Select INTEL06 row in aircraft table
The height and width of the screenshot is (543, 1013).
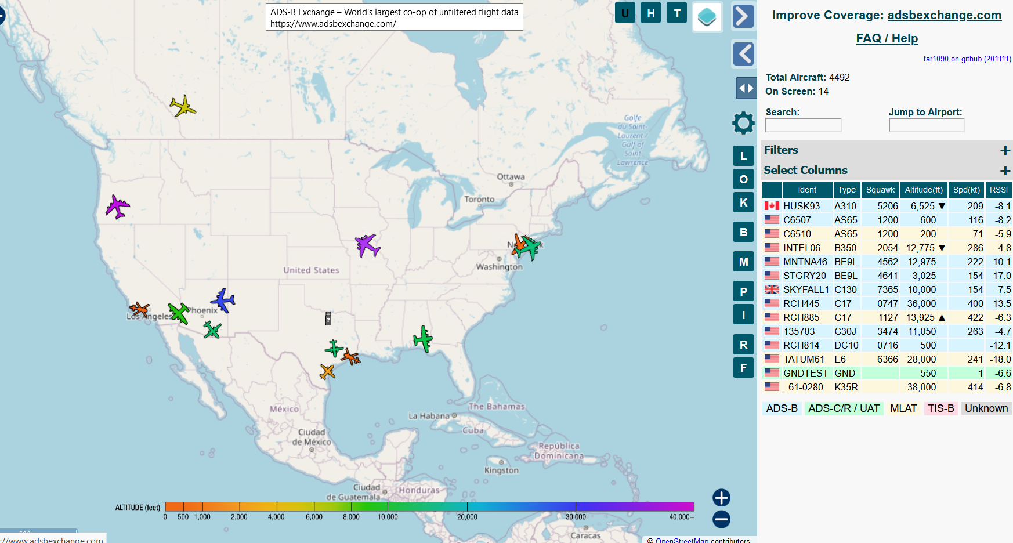[x=887, y=248]
